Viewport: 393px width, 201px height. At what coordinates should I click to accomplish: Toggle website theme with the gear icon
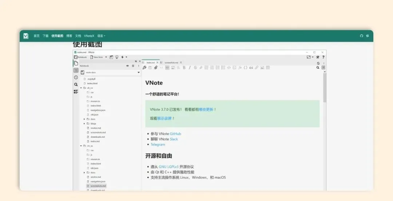(368, 36)
